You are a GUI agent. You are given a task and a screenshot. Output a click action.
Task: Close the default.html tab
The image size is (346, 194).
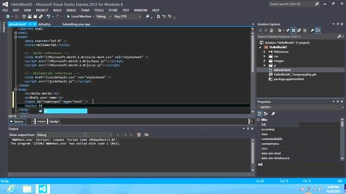[x=35, y=24]
